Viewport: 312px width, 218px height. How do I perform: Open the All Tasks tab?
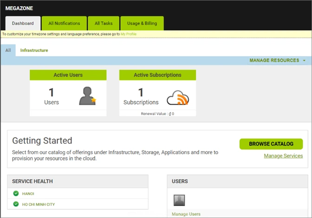click(x=104, y=24)
